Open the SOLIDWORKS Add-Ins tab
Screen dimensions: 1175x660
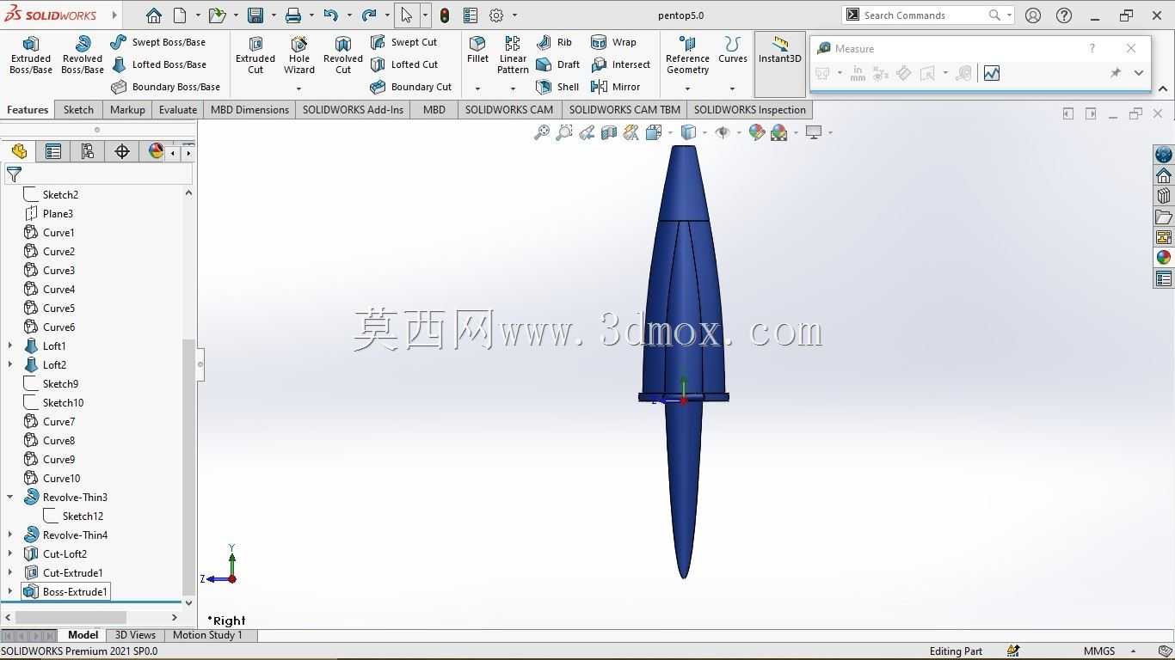point(353,109)
